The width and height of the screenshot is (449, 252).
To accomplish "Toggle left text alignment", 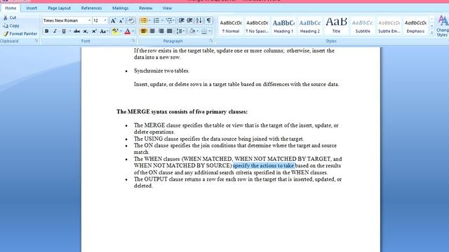I will coord(144,31).
